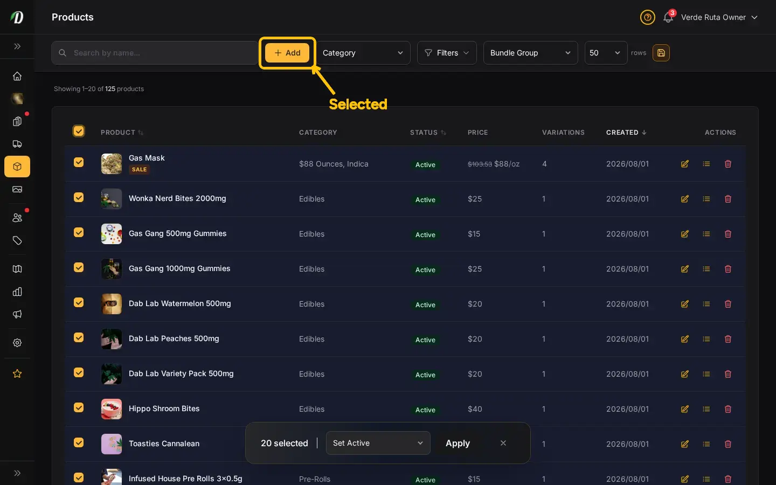
Task: Uncheck Dab Lab Variety Pack checkbox
Action: (79, 372)
